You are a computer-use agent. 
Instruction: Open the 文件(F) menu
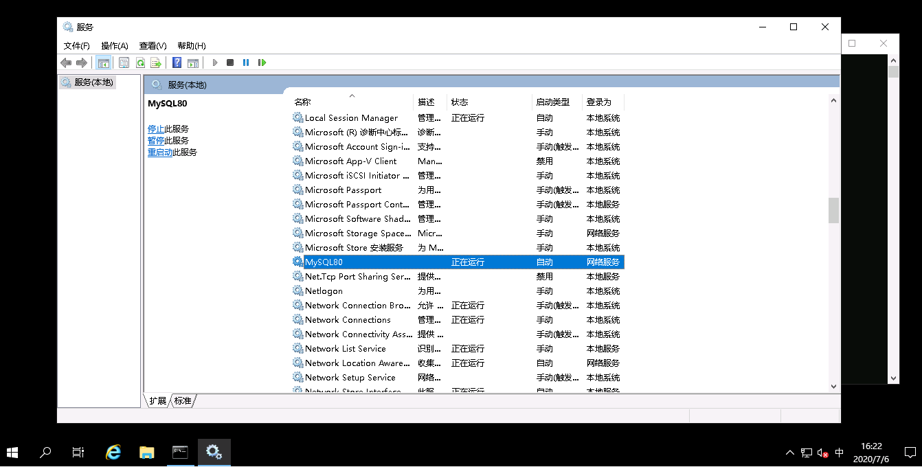pyautogui.click(x=77, y=46)
